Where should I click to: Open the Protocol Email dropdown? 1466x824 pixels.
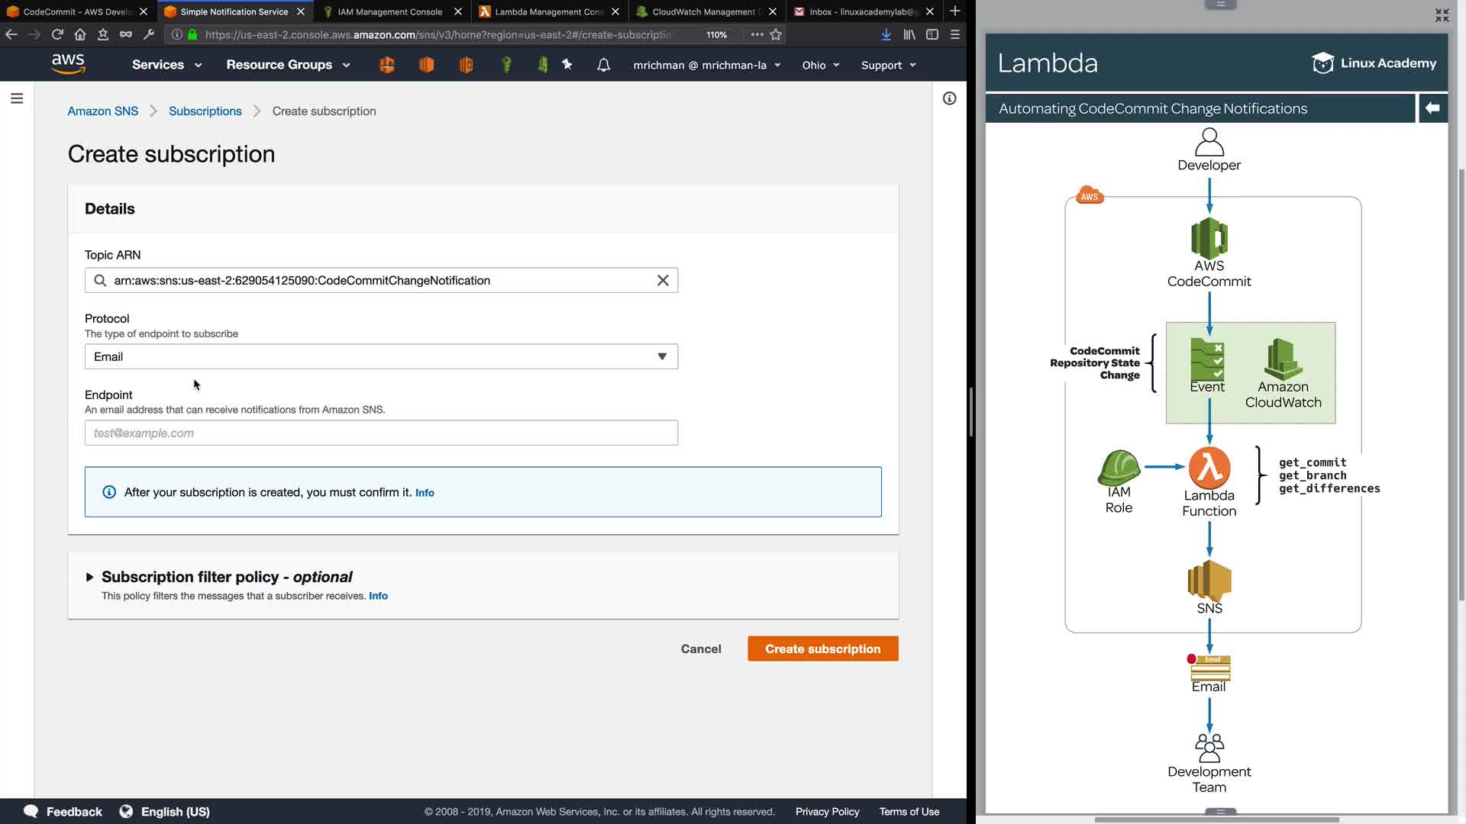(x=381, y=357)
